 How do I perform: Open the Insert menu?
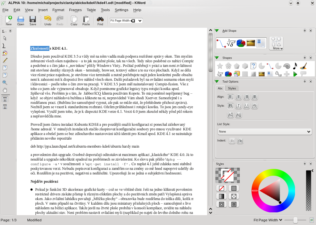pyautogui.click(x=43, y=10)
